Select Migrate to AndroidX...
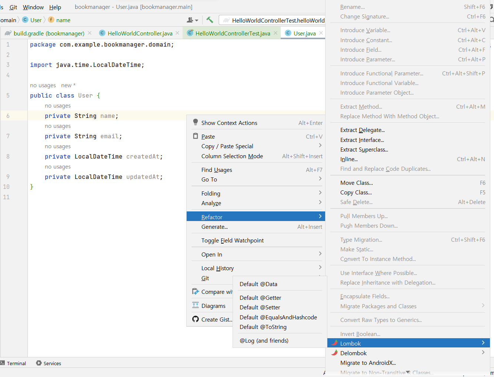The height and width of the screenshot is (377, 494). point(408,363)
